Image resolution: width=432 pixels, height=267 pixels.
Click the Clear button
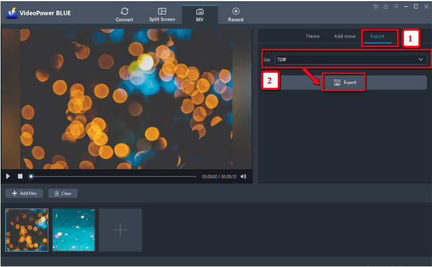(63, 193)
